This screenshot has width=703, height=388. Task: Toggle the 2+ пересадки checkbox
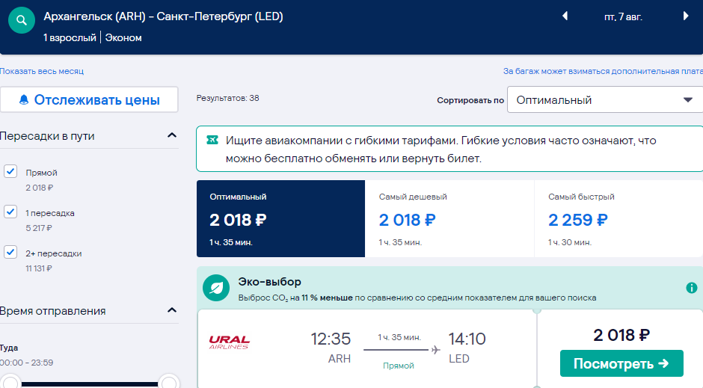[x=10, y=252]
